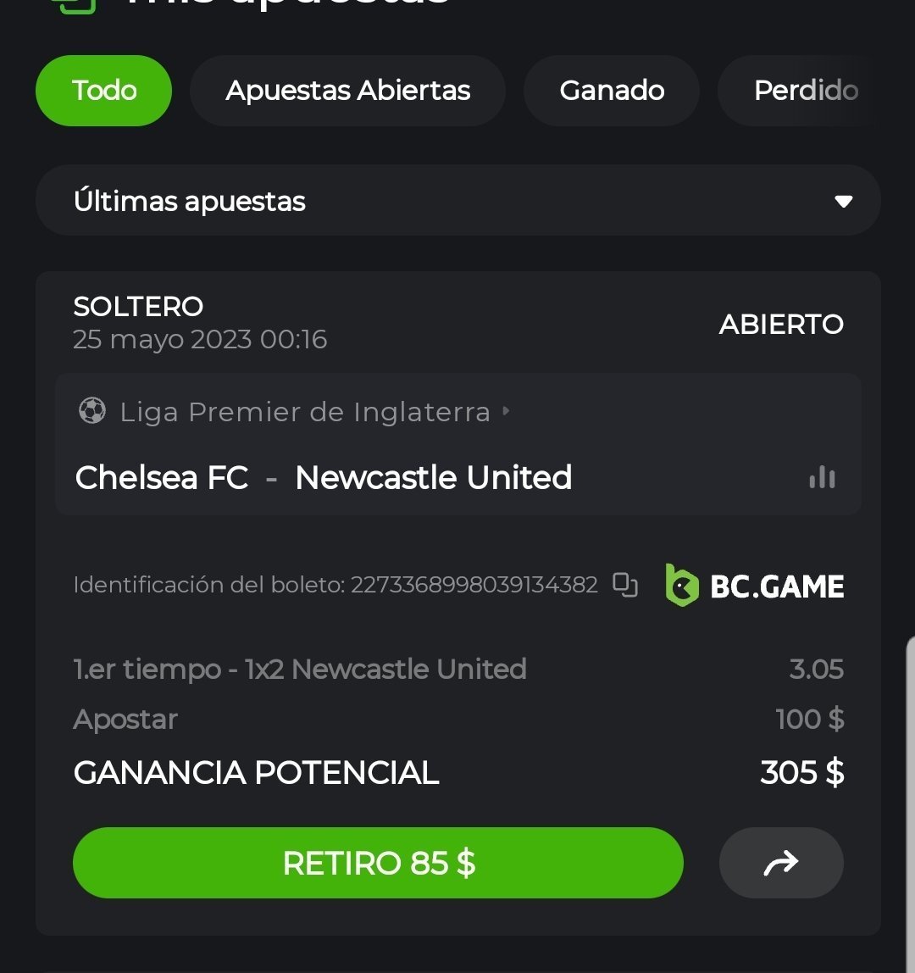915x973 pixels.
Task: Expand chevron beside Liga Premier de Inglaterra
Action: [x=506, y=411]
